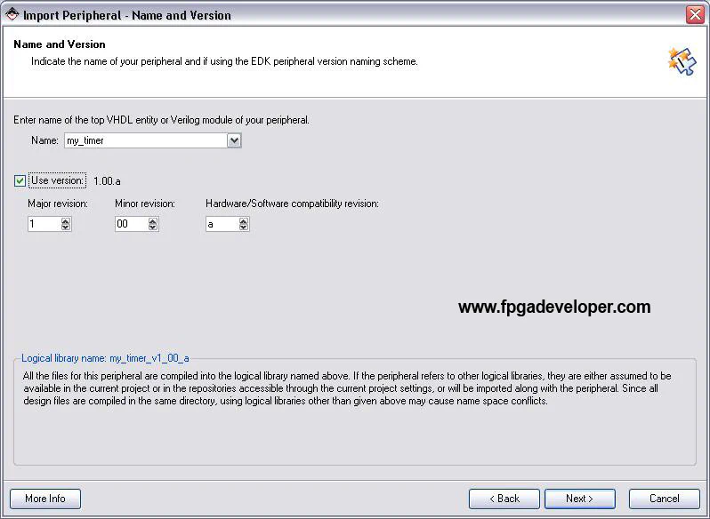The height and width of the screenshot is (519, 710).
Task: Expand the peripheral Name dropdown arrow
Action: (234, 140)
